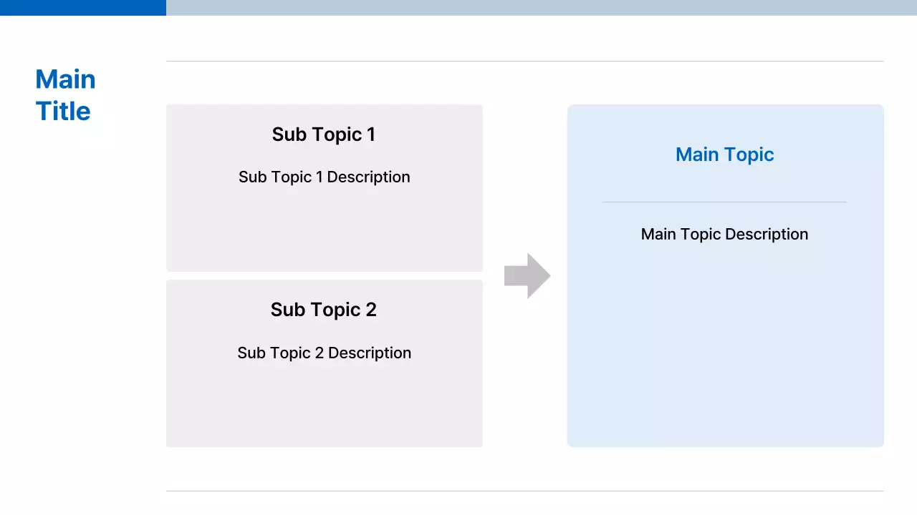This screenshot has width=917, height=515.
Task: Click the dark blue bar at top-left corner
Action: 82,7
